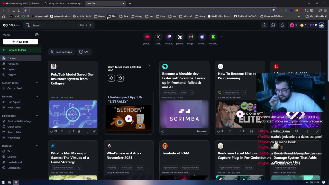
Task: Open a new browser tab with plus
Action: 130,3
